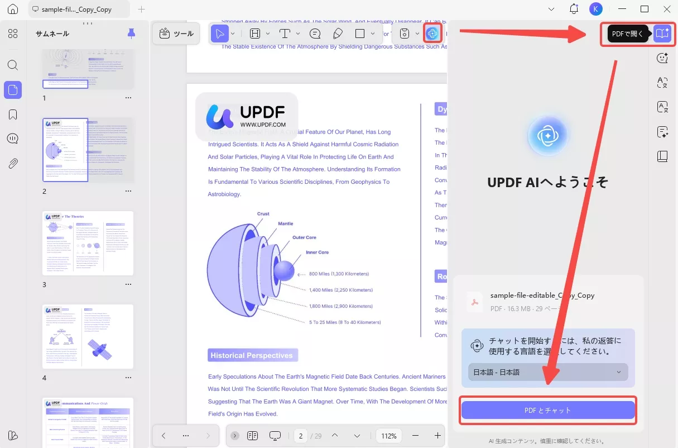Screen dimensions: 678x448
Task: Click the PDF とチャット button
Action: [548, 410]
